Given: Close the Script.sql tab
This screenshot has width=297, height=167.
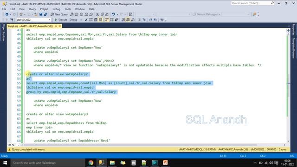Looking at the screenshot, I should click(x=60, y=26).
